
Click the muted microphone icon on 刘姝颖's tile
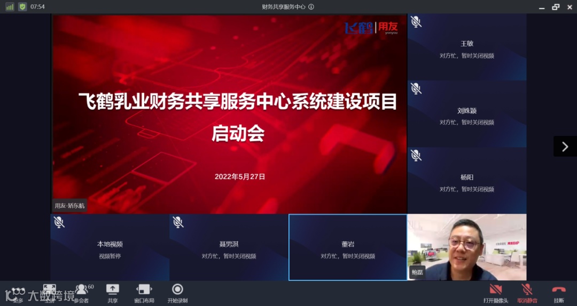pos(416,88)
